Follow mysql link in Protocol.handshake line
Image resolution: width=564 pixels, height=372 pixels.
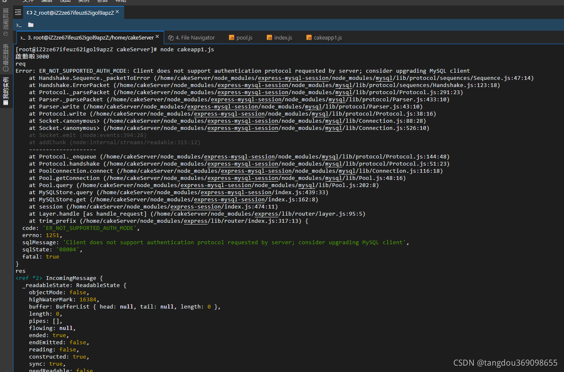coord(330,164)
